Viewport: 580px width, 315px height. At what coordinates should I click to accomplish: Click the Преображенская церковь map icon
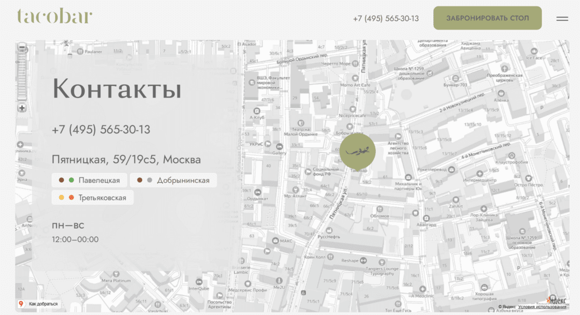(x=504, y=68)
